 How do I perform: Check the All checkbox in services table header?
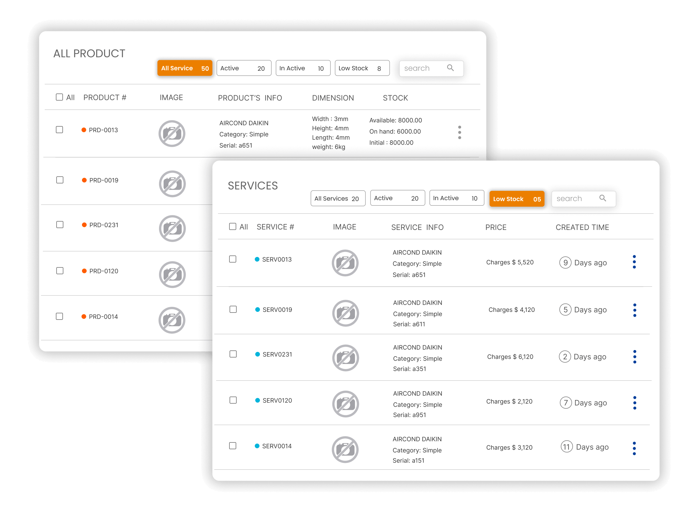[233, 227]
